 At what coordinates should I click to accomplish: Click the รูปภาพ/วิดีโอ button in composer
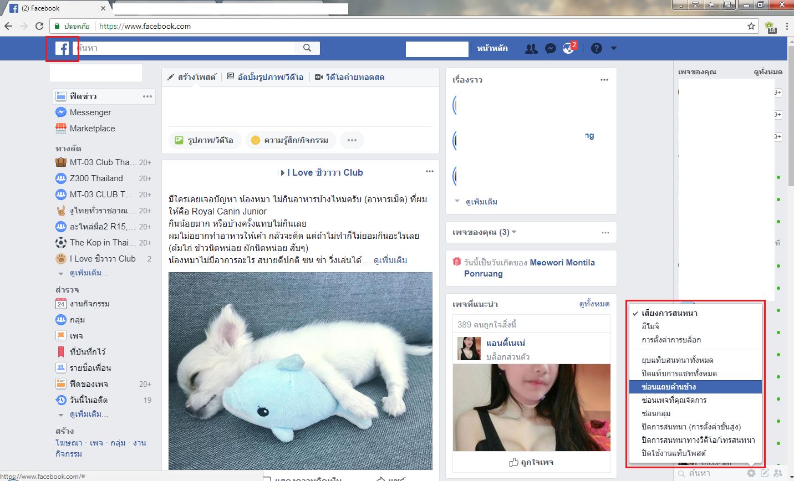click(x=205, y=140)
